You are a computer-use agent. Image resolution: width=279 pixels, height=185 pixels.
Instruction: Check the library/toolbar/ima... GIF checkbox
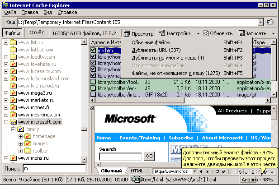[x=93, y=94]
